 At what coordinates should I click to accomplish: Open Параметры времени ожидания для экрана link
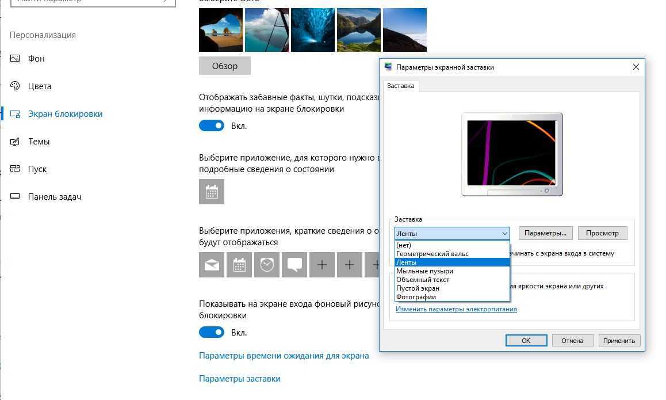click(x=284, y=356)
